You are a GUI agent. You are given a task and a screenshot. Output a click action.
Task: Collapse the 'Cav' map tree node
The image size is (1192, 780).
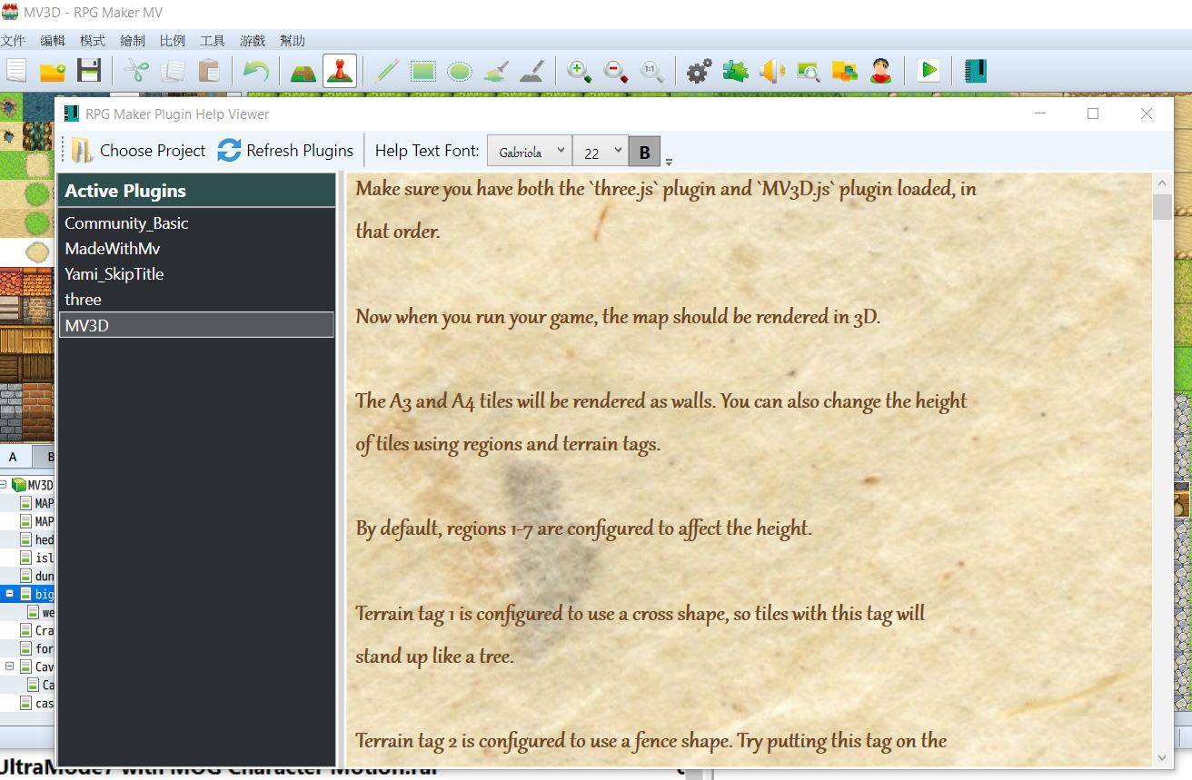(x=10, y=666)
